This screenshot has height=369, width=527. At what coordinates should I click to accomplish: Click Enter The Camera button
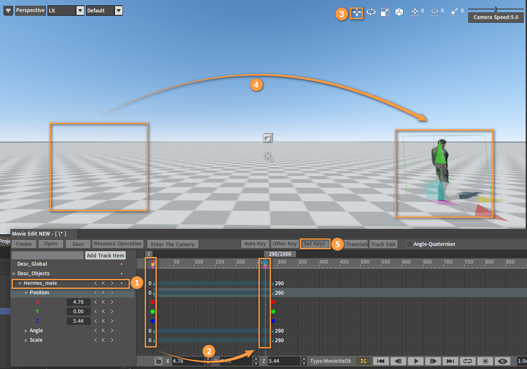(173, 244)
